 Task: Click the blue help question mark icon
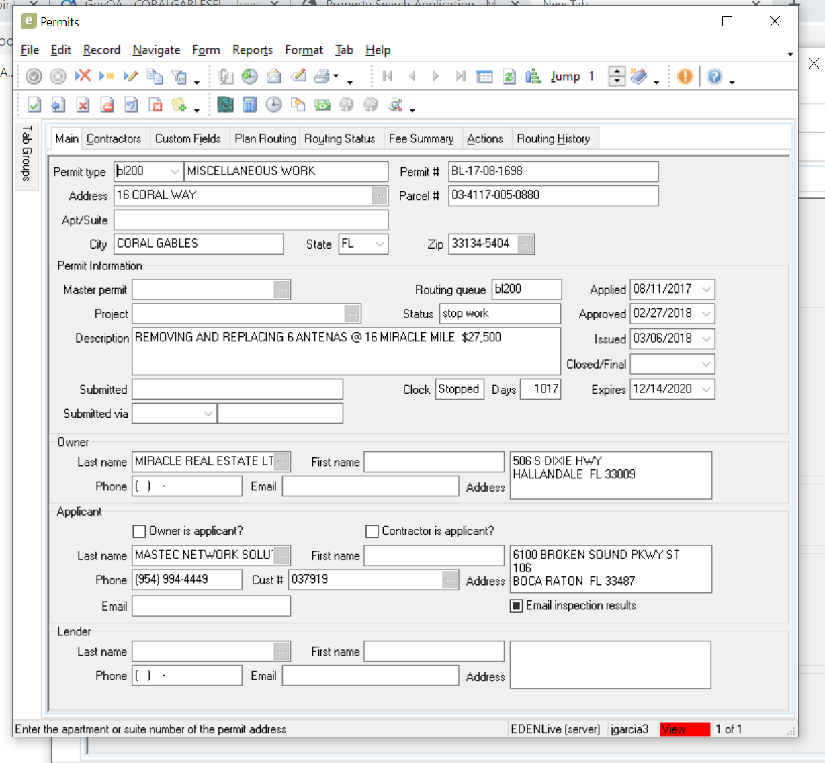coord(714,77)
